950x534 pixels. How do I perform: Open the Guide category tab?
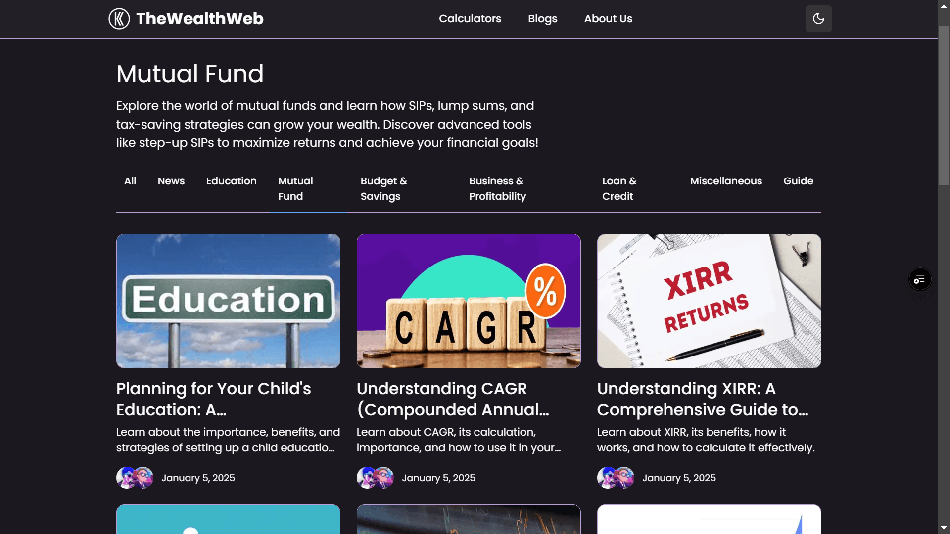pos(798,181)
